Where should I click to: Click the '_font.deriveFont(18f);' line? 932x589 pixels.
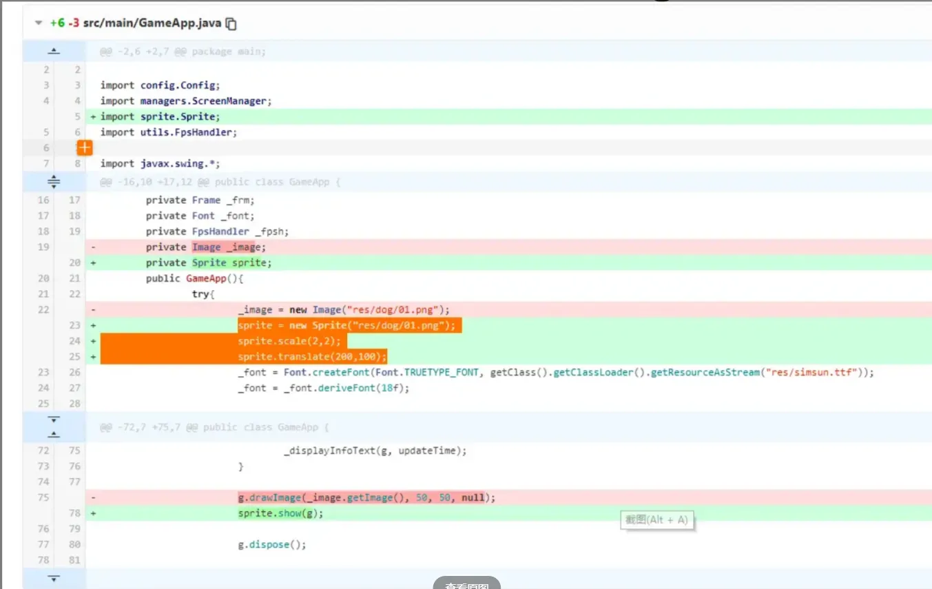coord(324,388)
